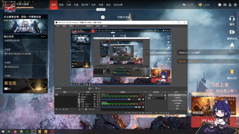
Task: Open OBS 编辑(E) menu
Action: click(64, 26)
